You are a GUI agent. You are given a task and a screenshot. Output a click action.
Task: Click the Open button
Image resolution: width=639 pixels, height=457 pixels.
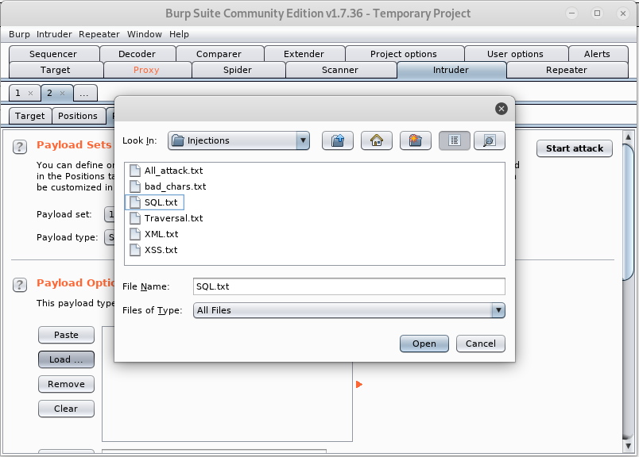(424, 343)
